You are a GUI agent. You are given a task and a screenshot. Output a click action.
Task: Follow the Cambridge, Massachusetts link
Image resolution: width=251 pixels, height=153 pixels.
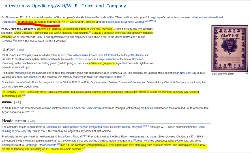pos(40,145)
